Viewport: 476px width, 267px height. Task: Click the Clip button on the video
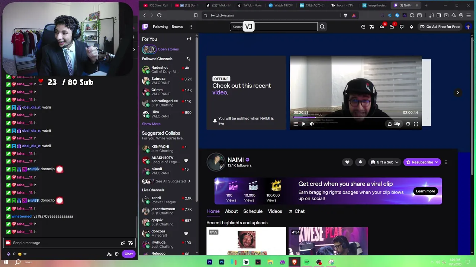click(x=394, y=124)
